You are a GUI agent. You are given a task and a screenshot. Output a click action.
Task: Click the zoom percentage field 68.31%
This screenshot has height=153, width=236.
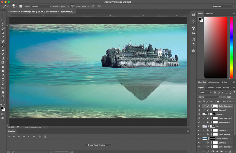tap(11, 127)
